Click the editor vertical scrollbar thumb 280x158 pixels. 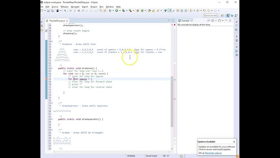point(172,102)
